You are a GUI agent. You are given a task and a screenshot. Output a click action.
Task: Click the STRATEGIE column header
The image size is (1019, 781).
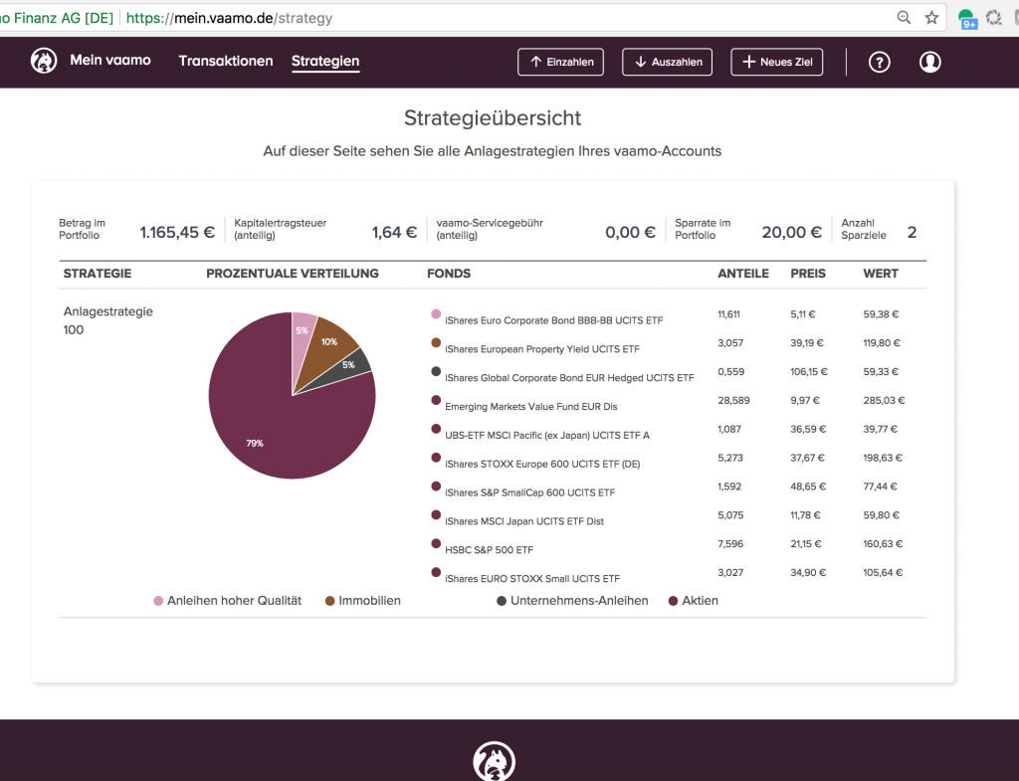98,274
